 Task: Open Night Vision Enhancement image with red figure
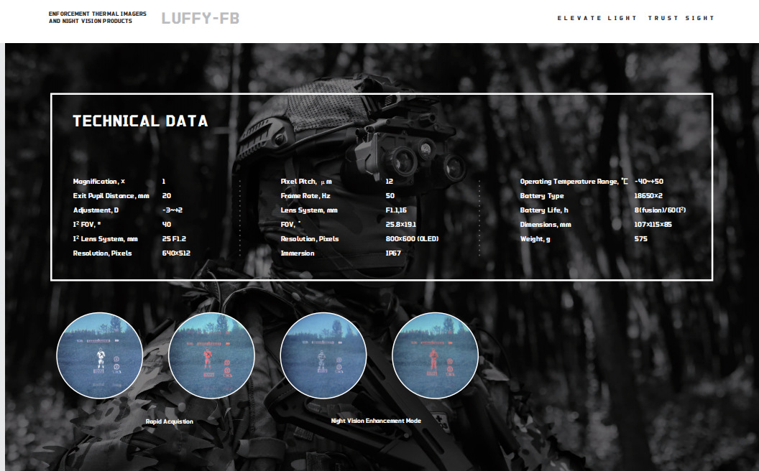(x=435, y=355)
